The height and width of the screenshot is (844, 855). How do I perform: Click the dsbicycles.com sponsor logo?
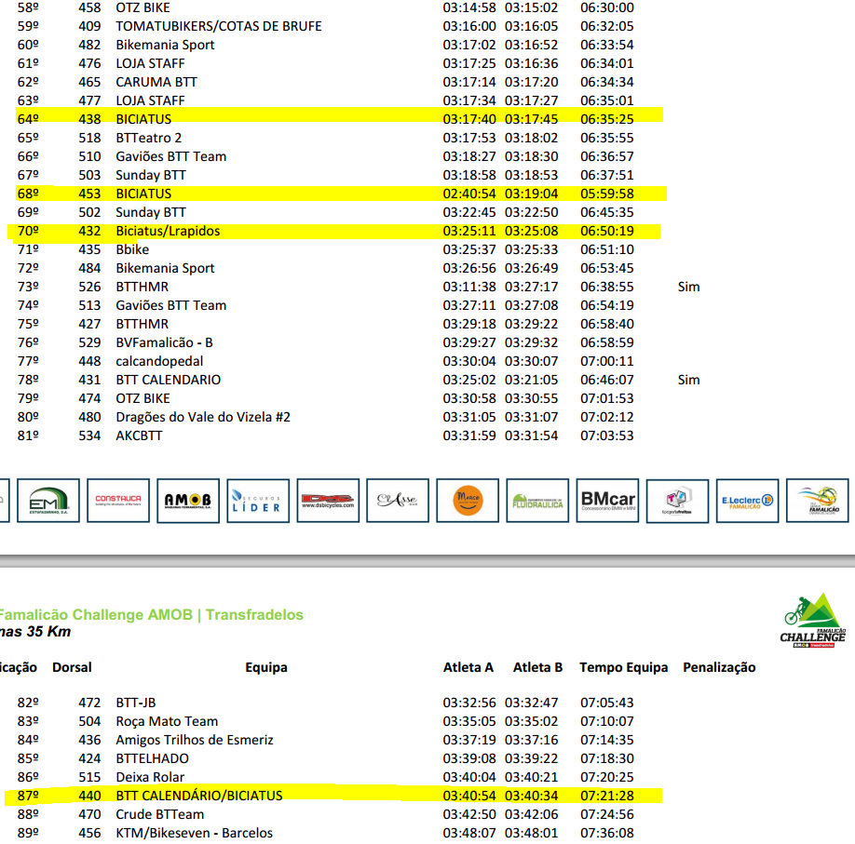point(328,501)
